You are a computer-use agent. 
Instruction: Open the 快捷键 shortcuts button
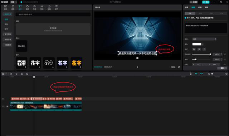click(x=194, y=2)
